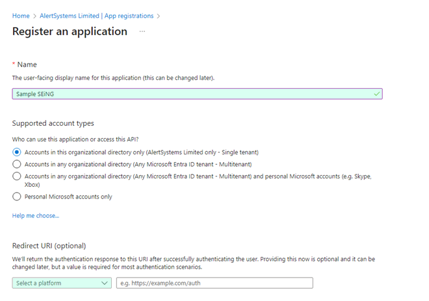
Task: Click the Redirect URI example.com input box
Action: point(214,283)
